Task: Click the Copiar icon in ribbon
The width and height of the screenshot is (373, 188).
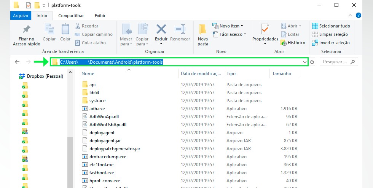Action: click(49, 30)
